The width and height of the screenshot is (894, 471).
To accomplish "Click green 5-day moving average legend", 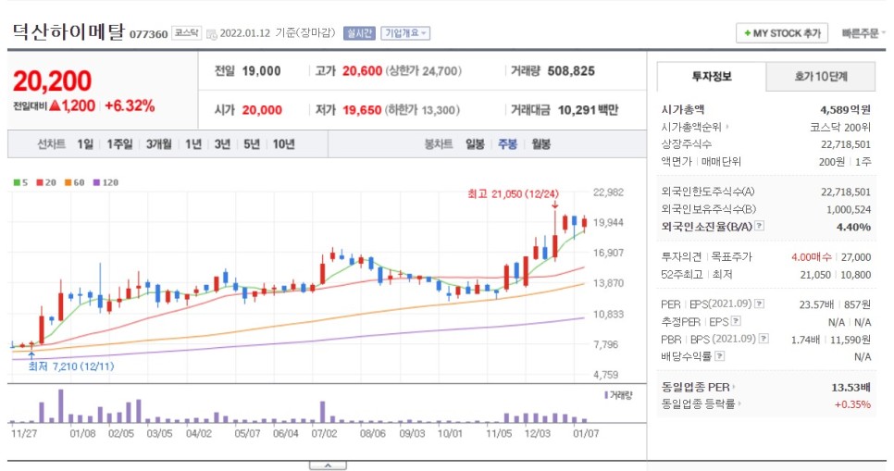I will click(x=20, y=182).
